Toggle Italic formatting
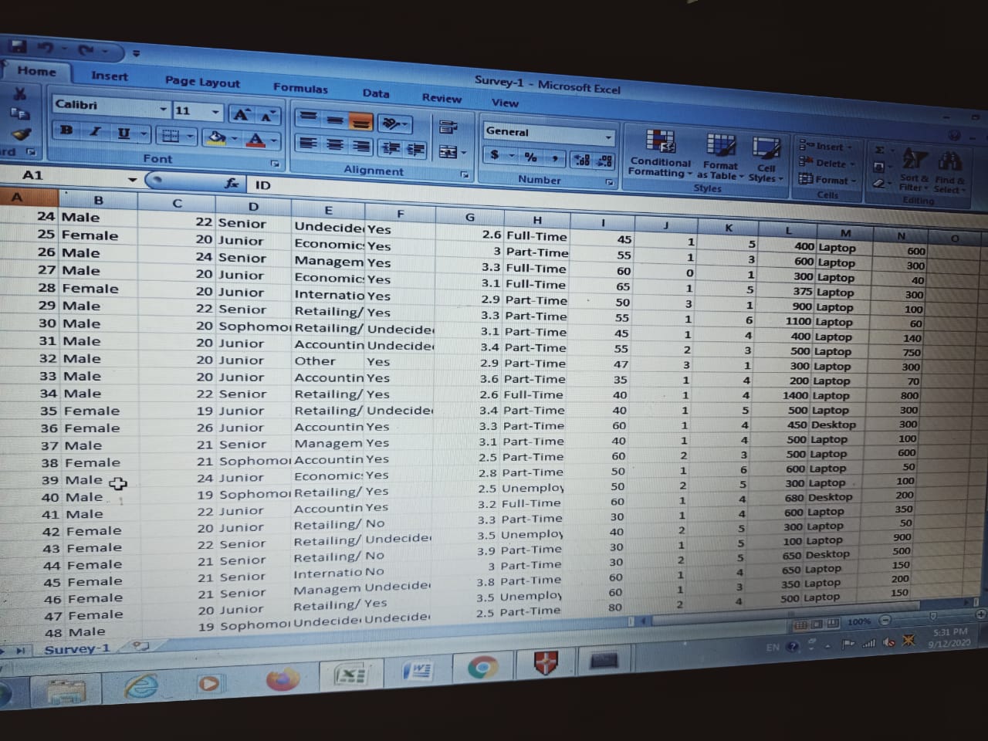 tap(95, 131)
